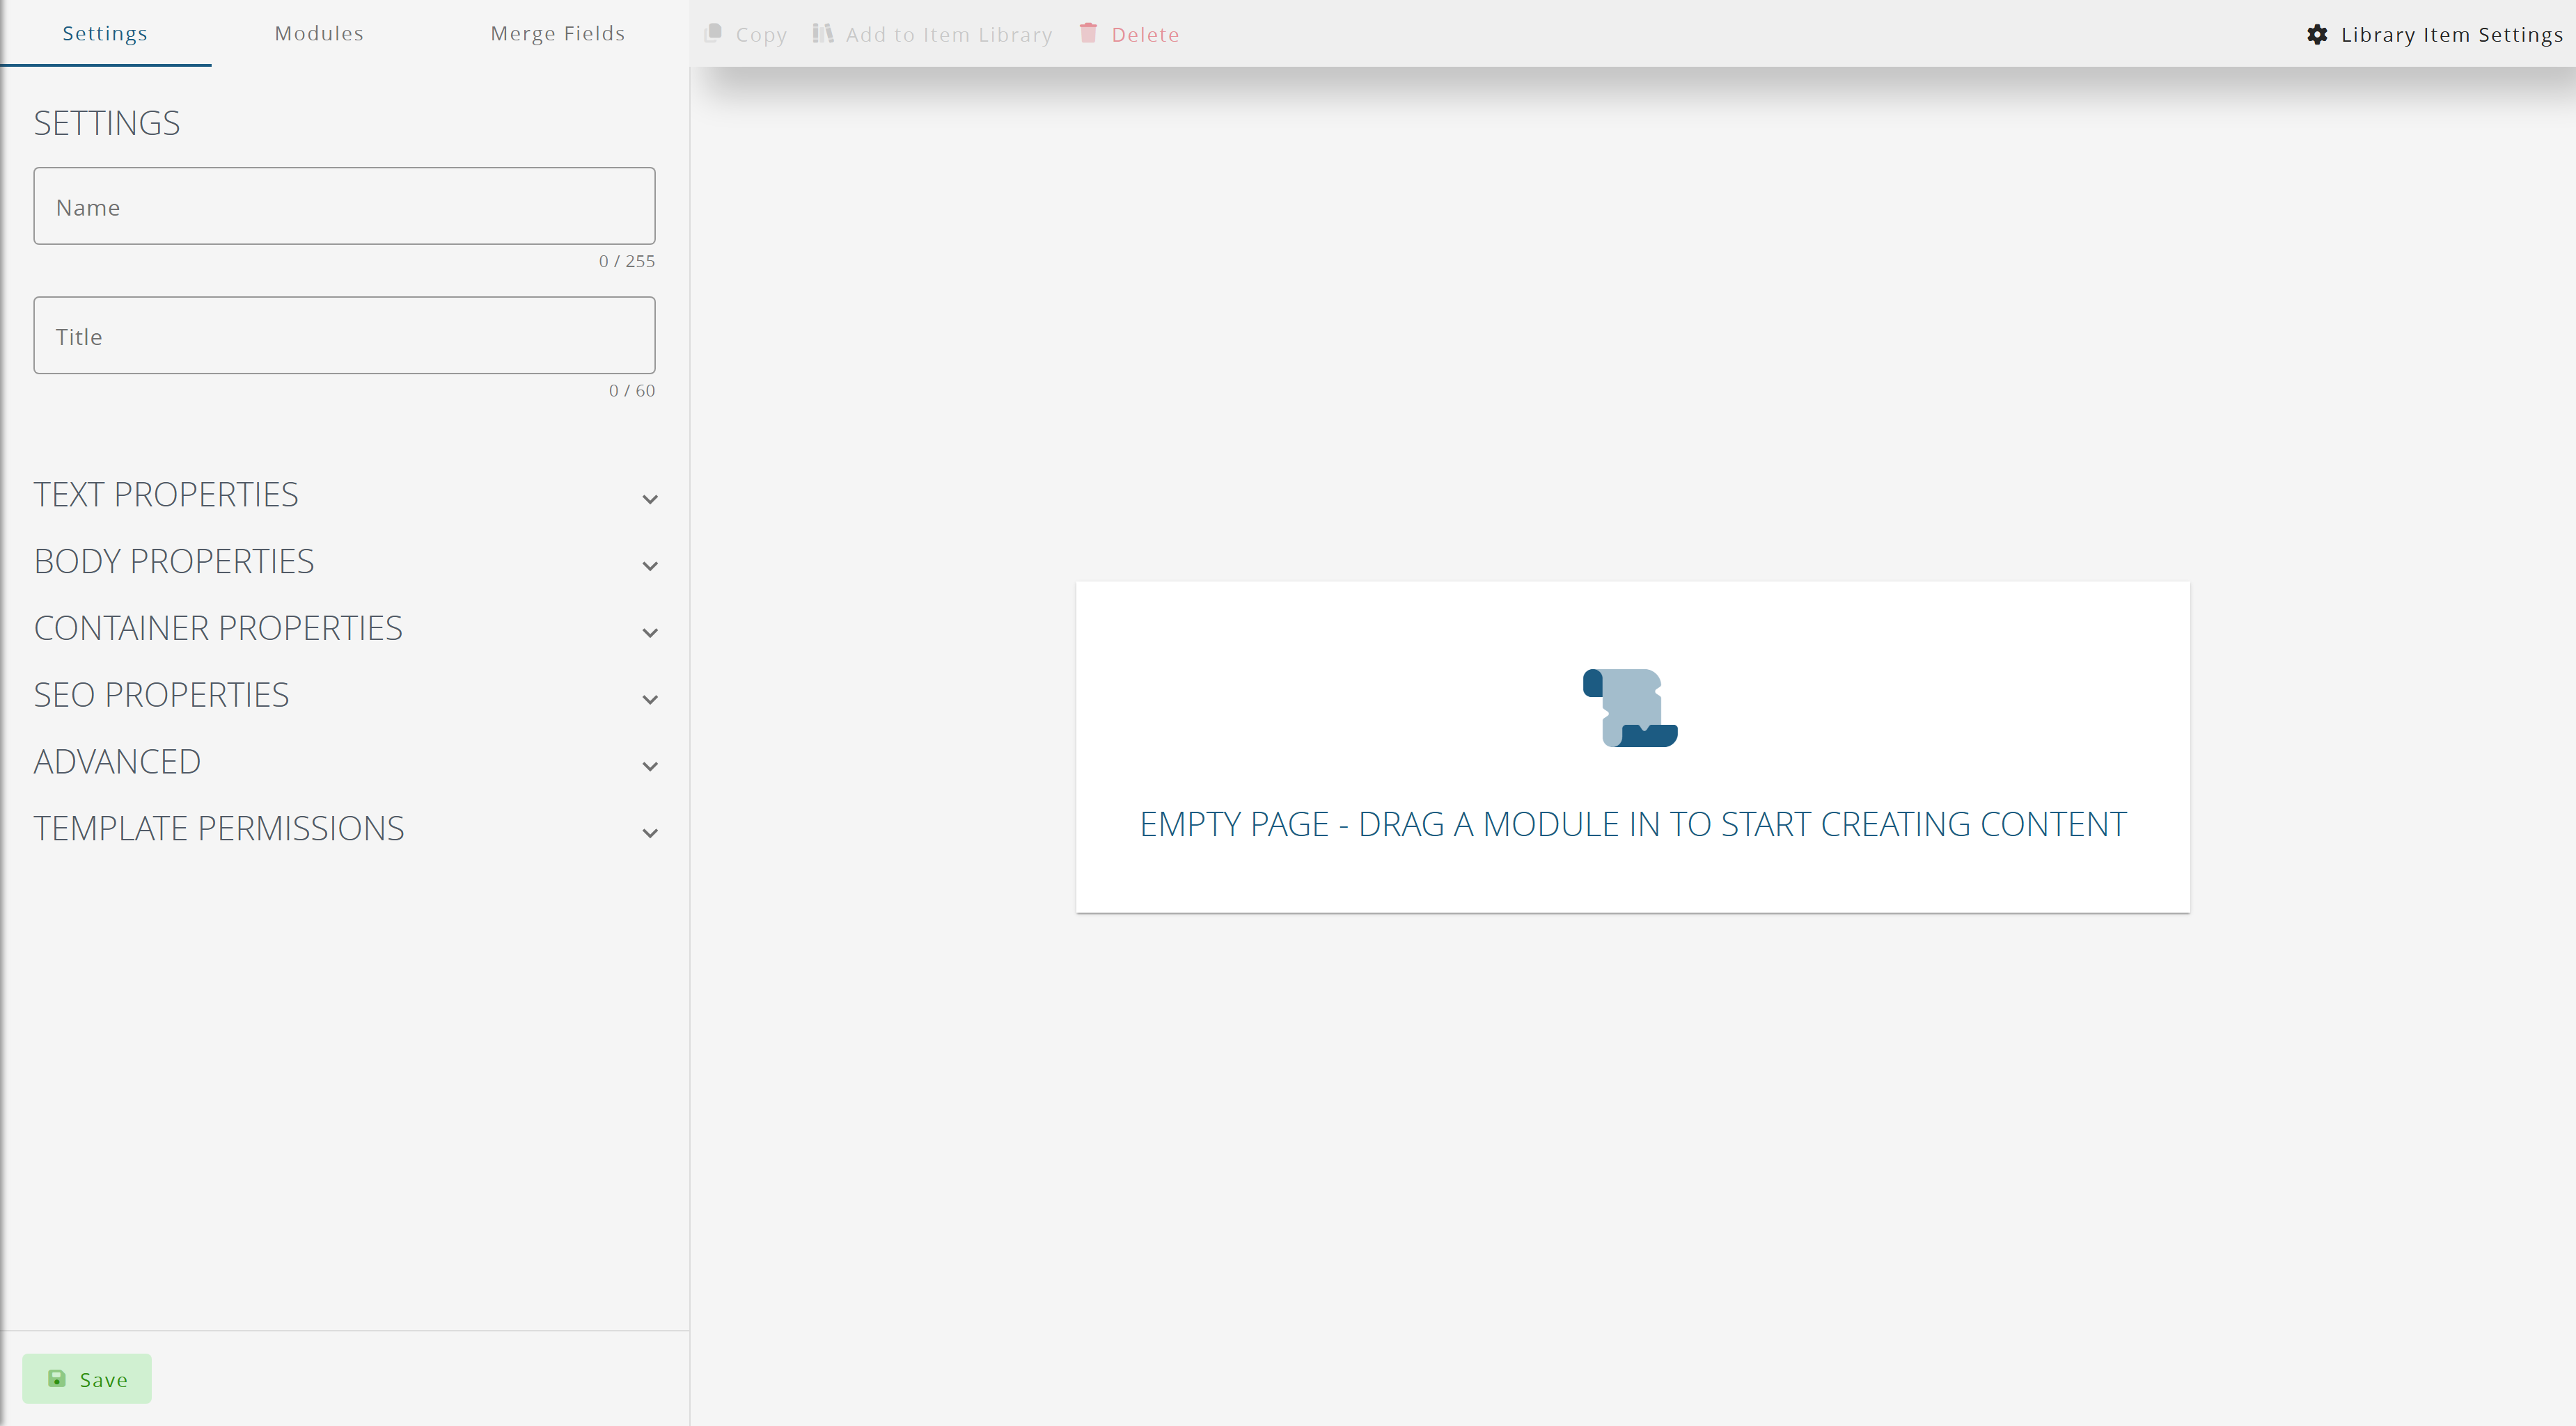Image resolution: width=2576 pixels, height=1426 pixels.
Task: Switch to the Settings tab
Action: tap(105, 33)
